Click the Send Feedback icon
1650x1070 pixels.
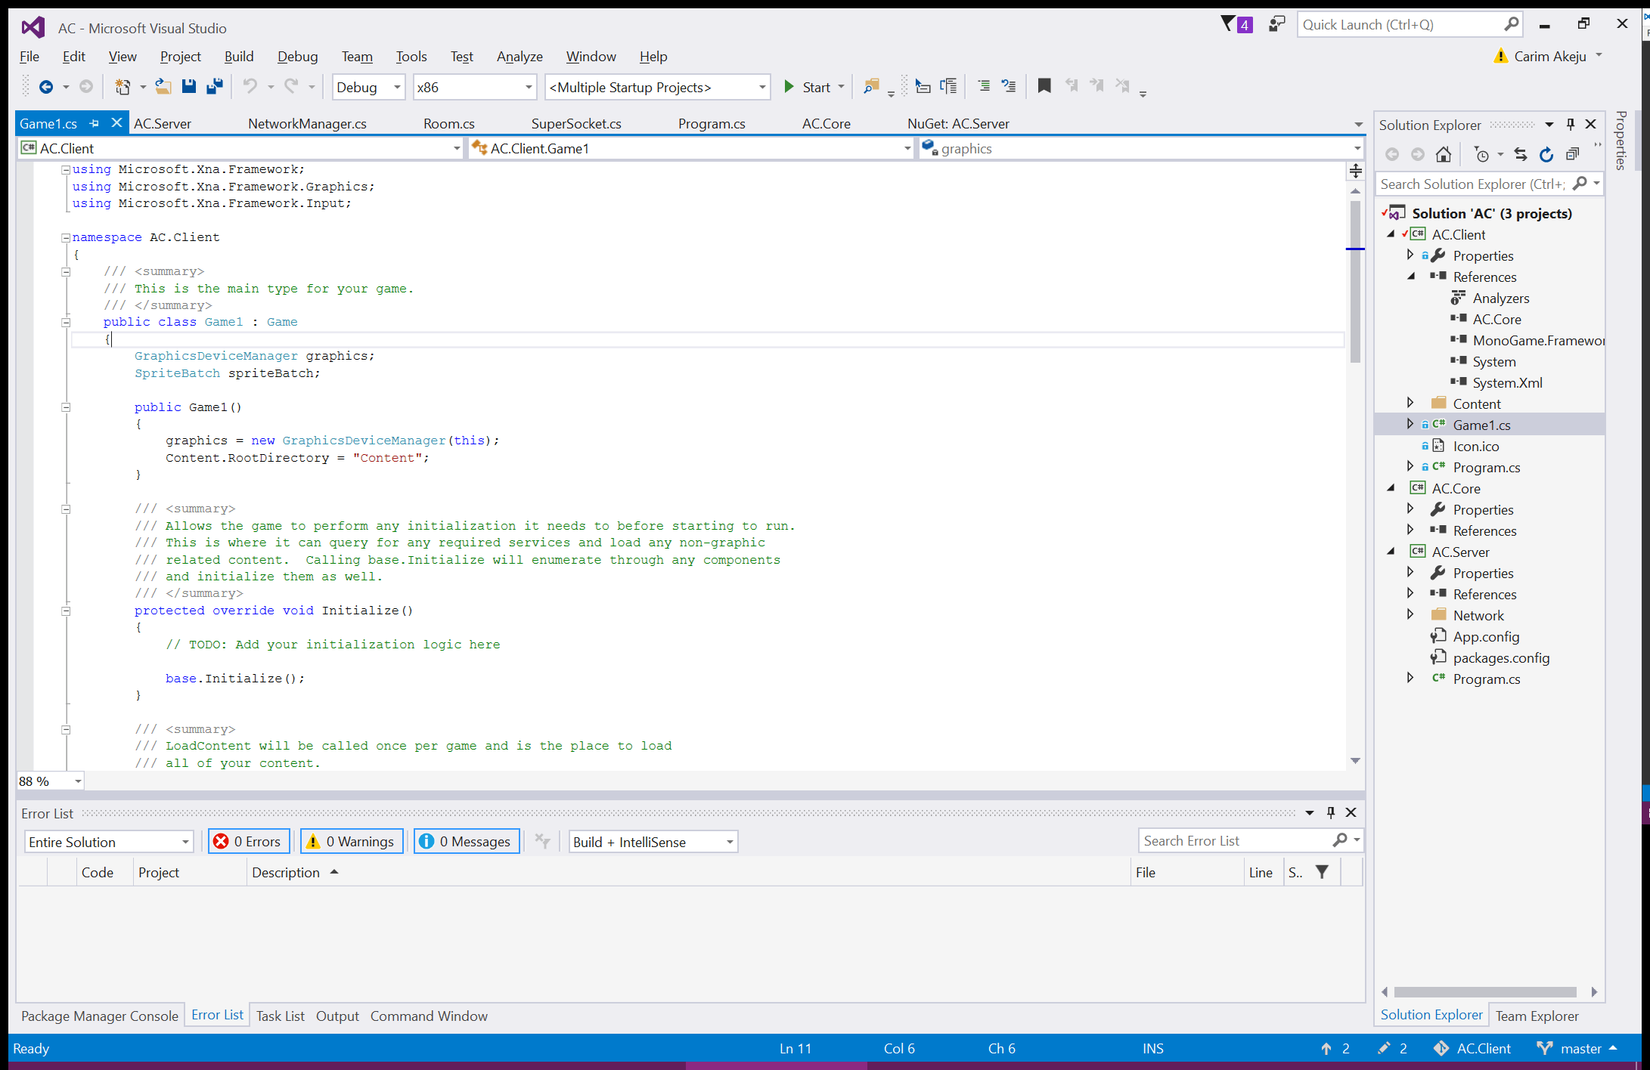(1276, 24)
